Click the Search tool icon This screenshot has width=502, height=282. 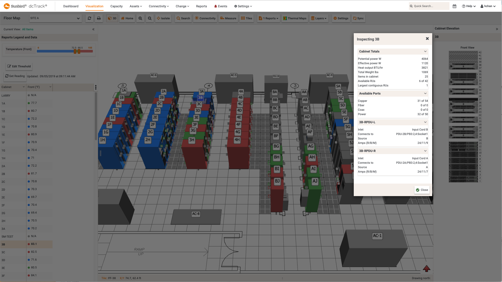183,18
